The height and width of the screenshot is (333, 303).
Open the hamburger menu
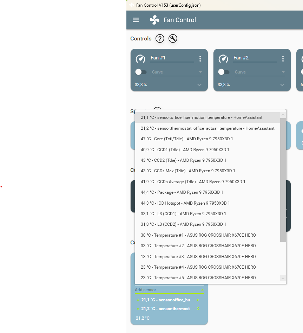136,20
